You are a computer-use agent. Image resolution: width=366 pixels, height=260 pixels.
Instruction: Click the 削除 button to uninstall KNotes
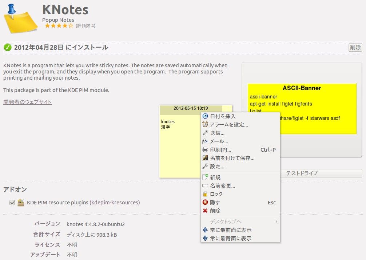coord(355,48)
